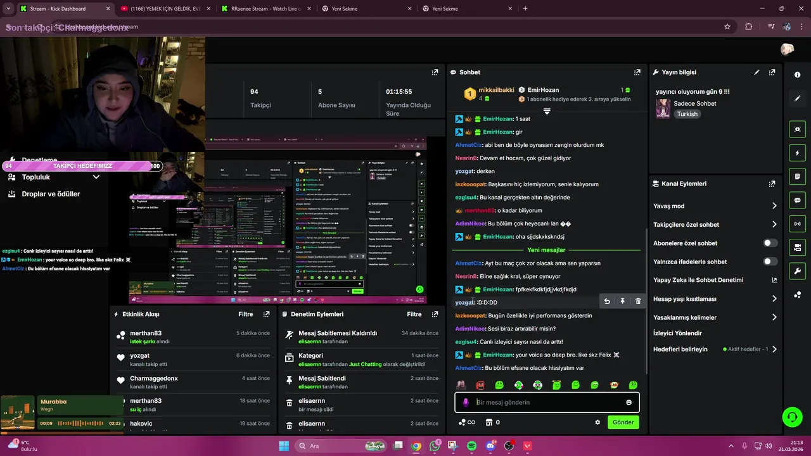Switch to first Yeni Sekme tab
The width and height of the screenshot is (811, 456).
tap(367, 9)
